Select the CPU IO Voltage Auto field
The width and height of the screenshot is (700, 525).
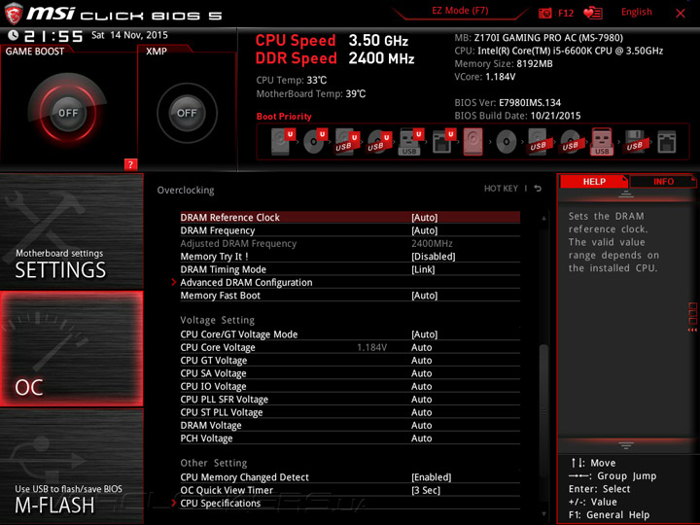tap(421, 386)
